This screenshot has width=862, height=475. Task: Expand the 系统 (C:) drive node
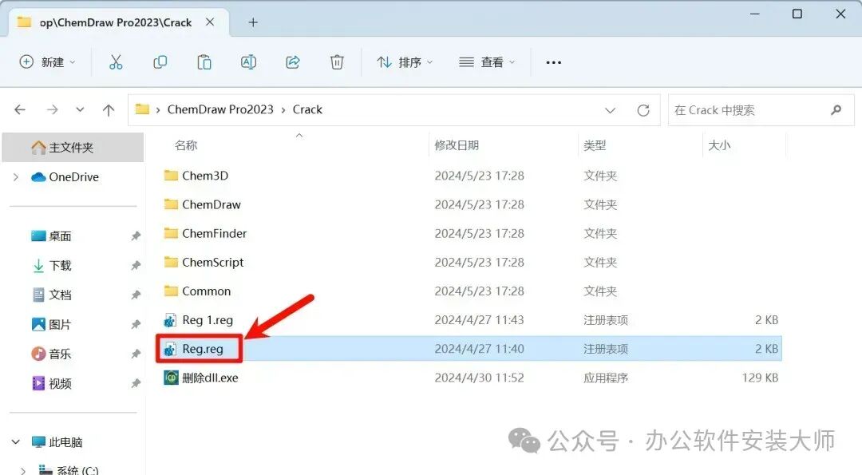[x=22, y=470]
